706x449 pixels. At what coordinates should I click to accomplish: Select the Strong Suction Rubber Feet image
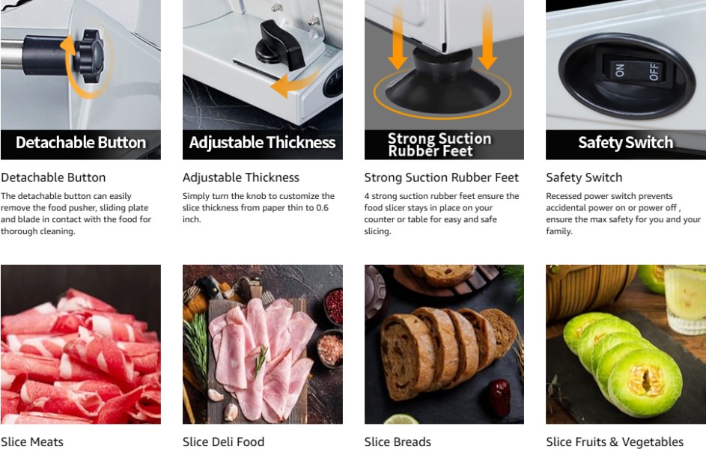tap(444, 79)
